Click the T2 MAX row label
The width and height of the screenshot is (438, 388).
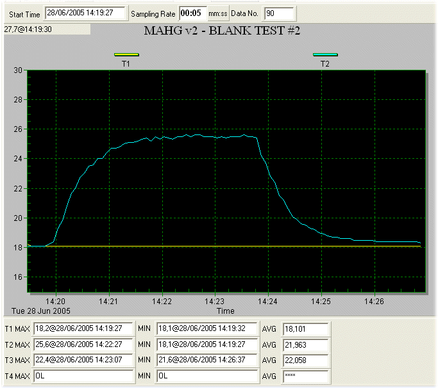pos(17,345)
